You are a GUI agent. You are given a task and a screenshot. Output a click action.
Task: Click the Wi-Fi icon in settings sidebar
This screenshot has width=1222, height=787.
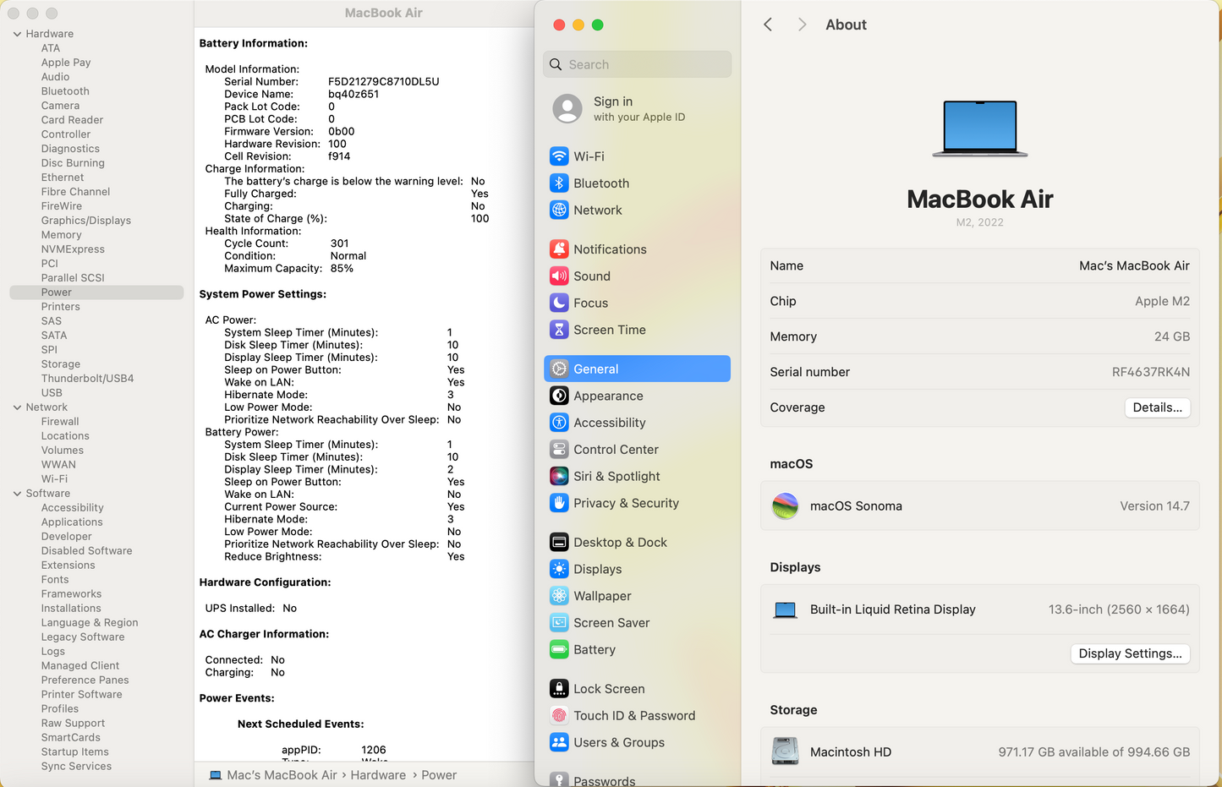pos(559,156)
